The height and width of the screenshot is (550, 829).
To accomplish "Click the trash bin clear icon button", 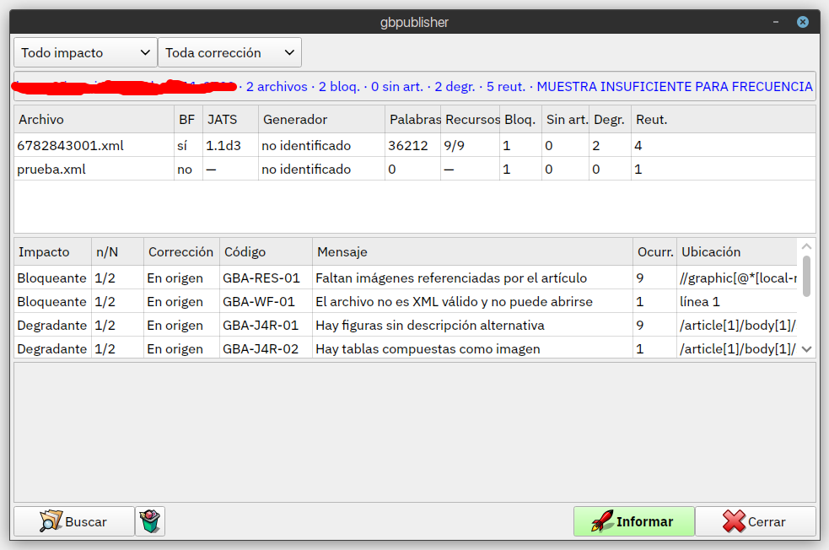I will (x=150, y=521).
